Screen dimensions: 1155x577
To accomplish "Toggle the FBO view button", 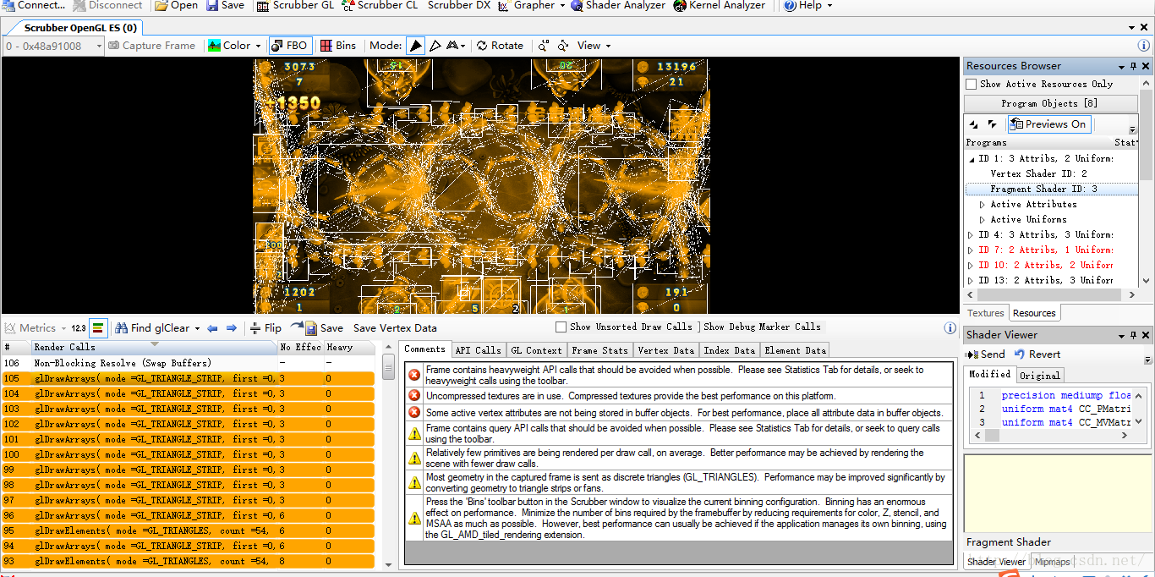I will (289, 46).
